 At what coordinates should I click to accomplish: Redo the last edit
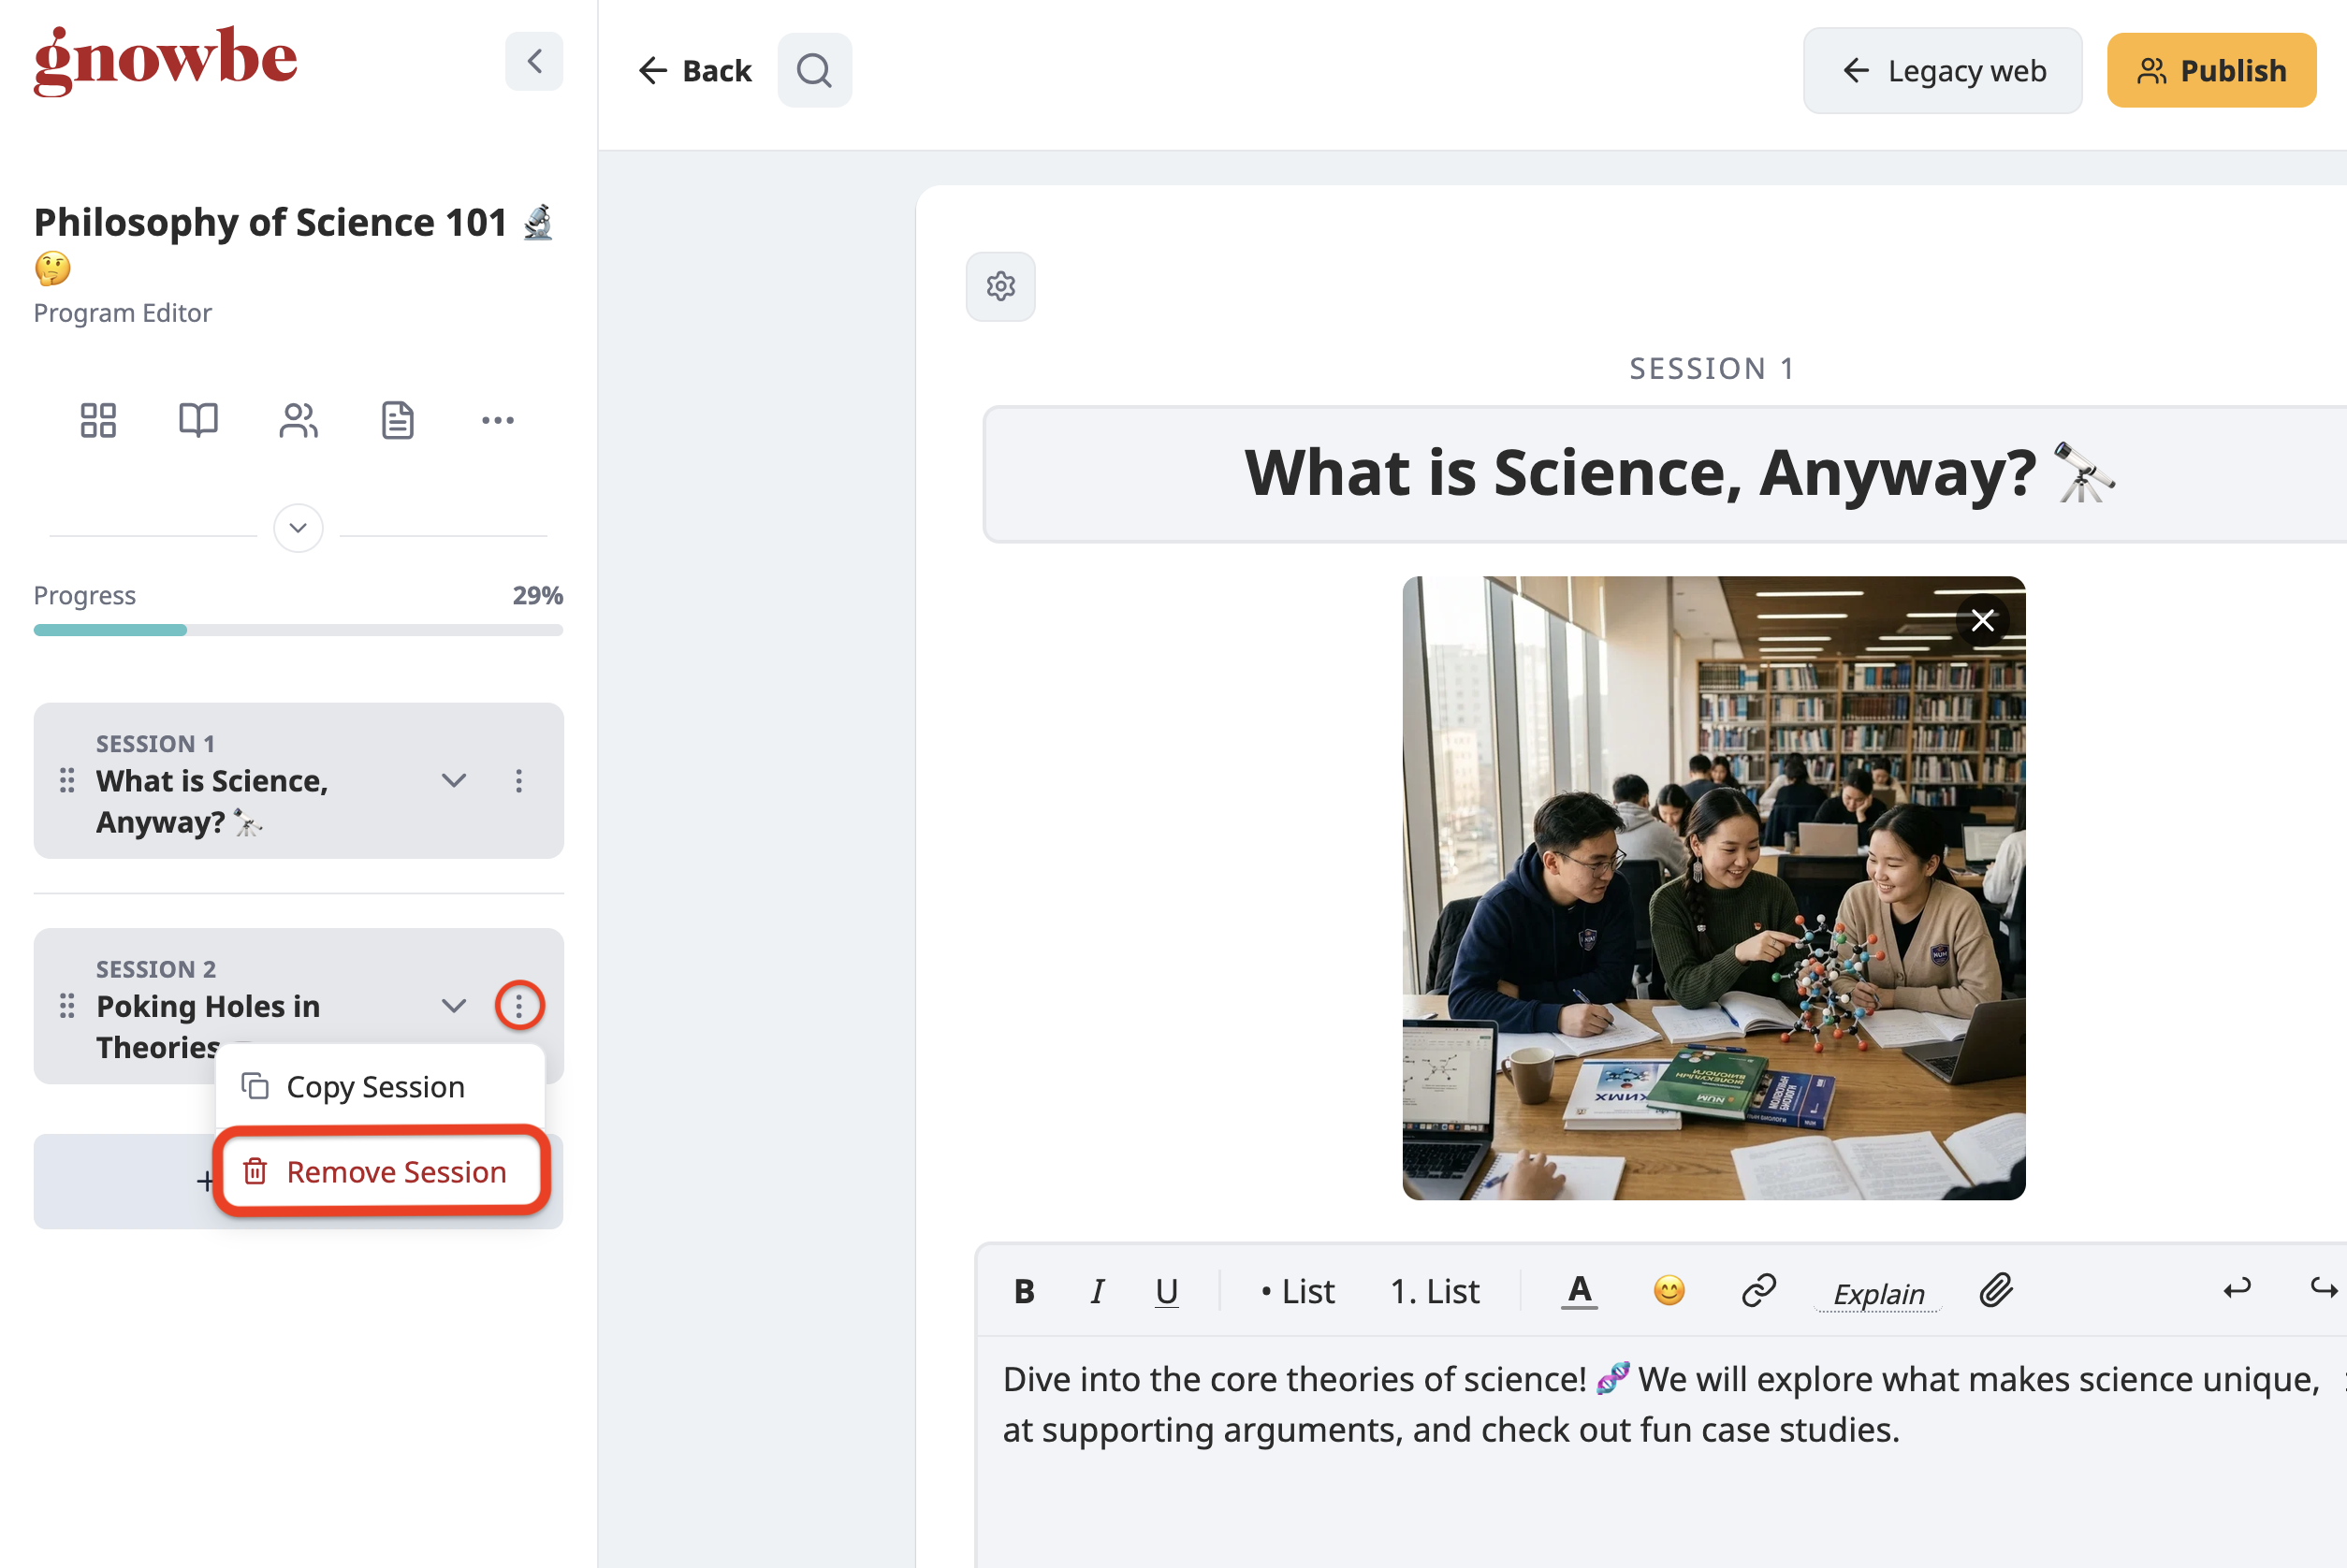(2324, 1289)
